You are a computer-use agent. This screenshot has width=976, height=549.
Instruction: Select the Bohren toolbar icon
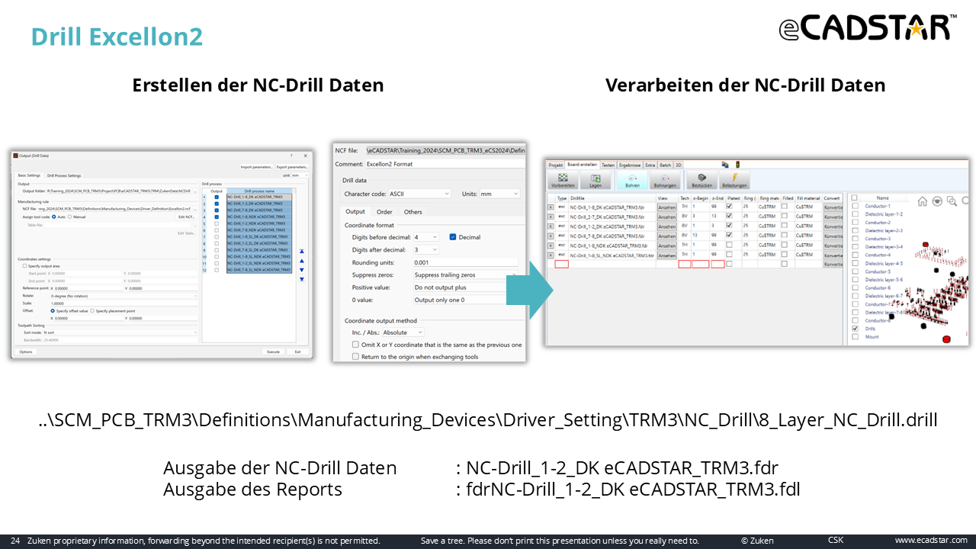pyautogui.click(x=632, y=181)
